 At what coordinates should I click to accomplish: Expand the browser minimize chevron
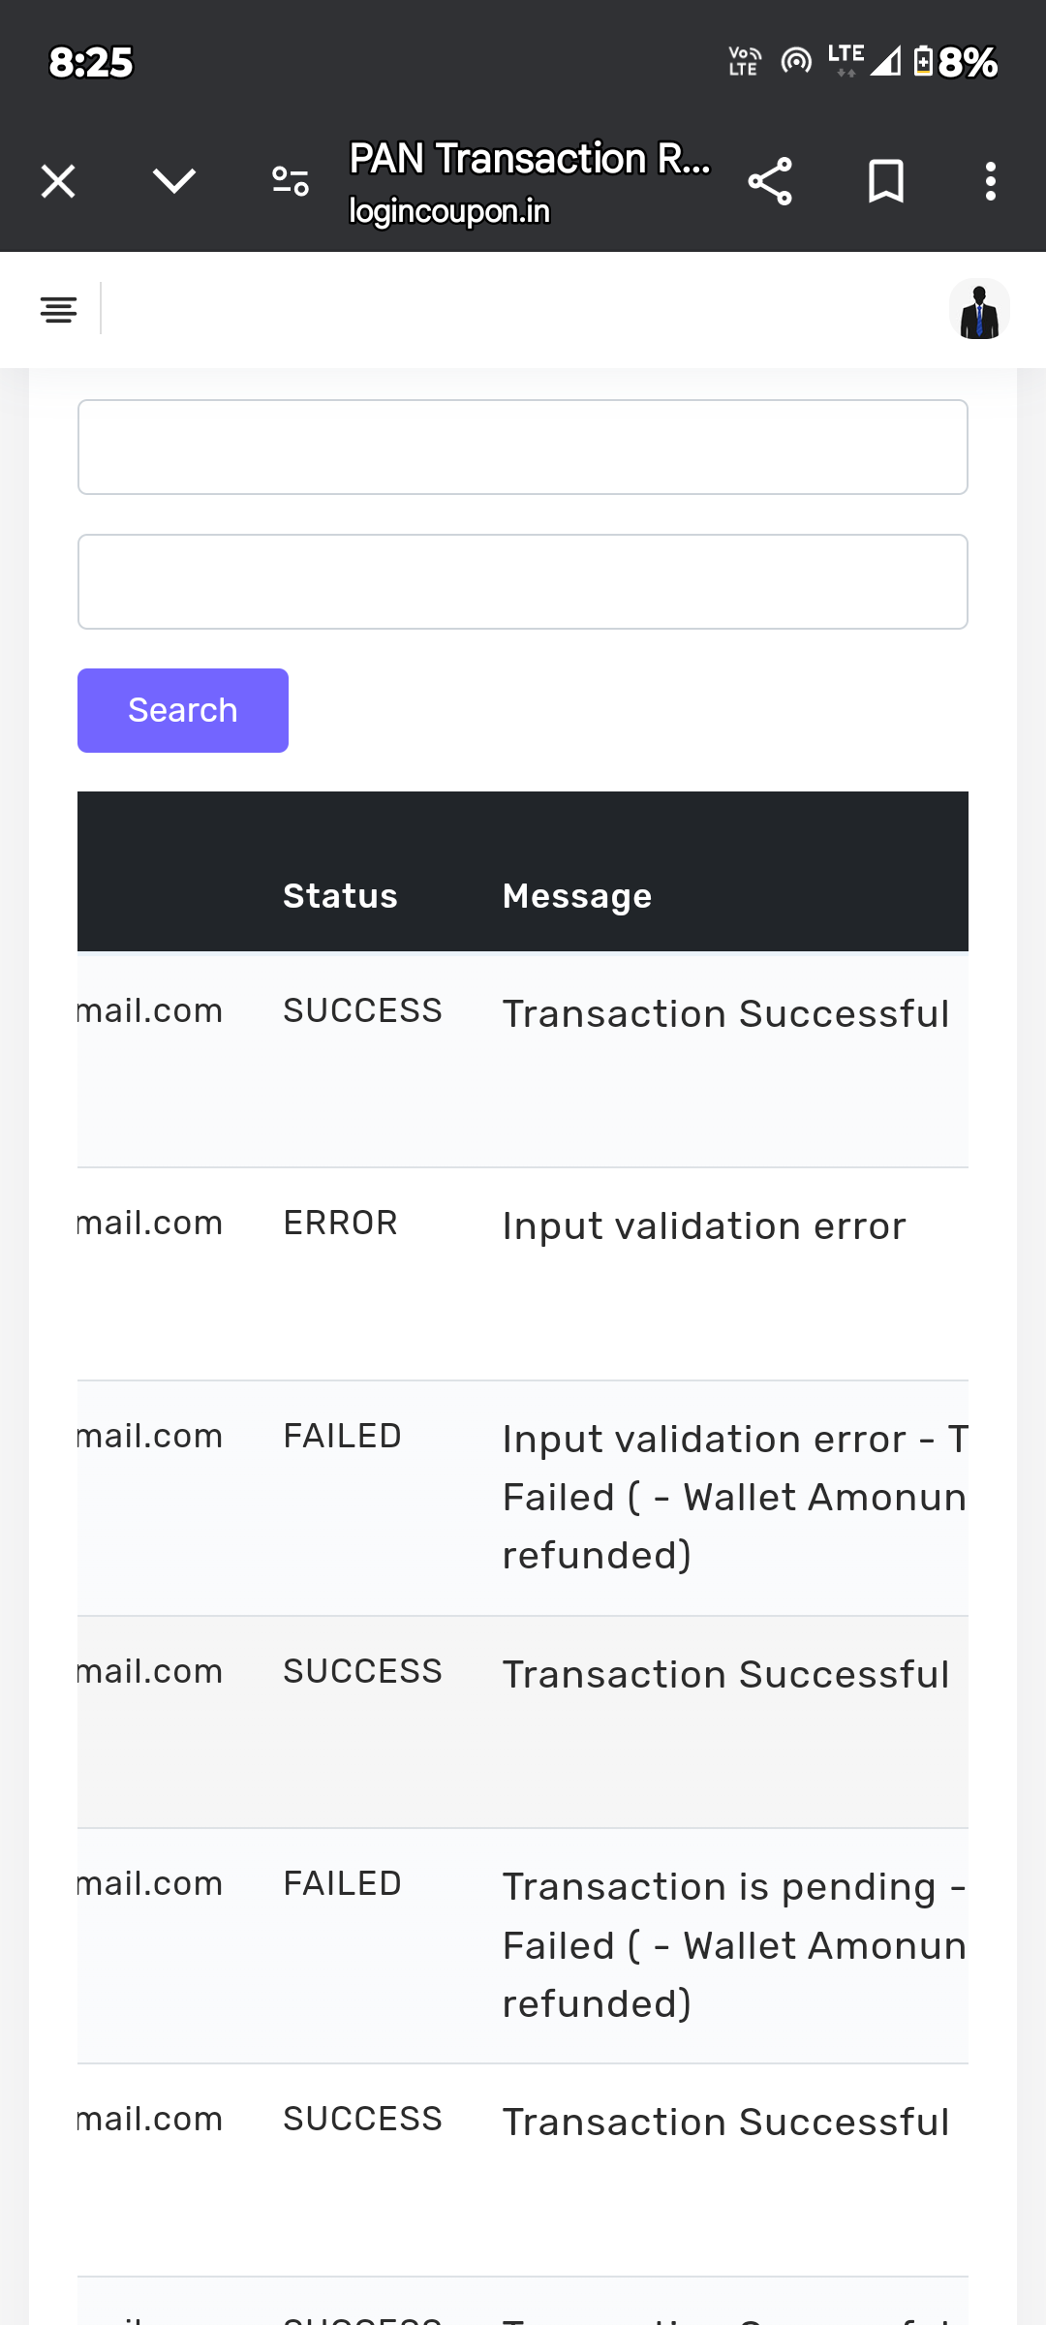pos(174,181)
